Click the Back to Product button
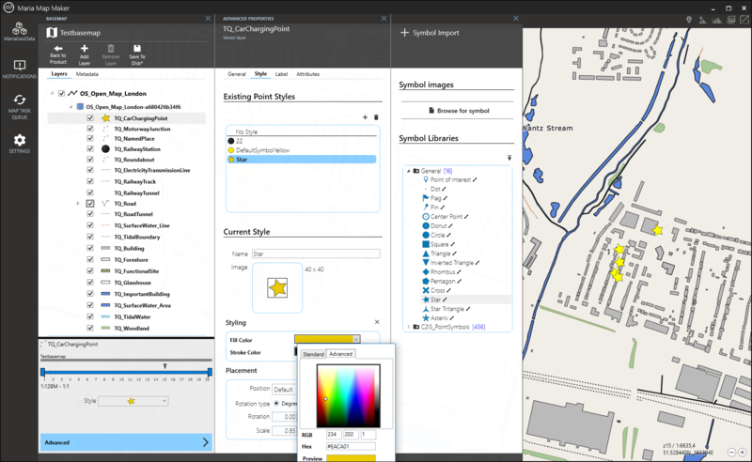Screen dimensions: 752x462 58,54
